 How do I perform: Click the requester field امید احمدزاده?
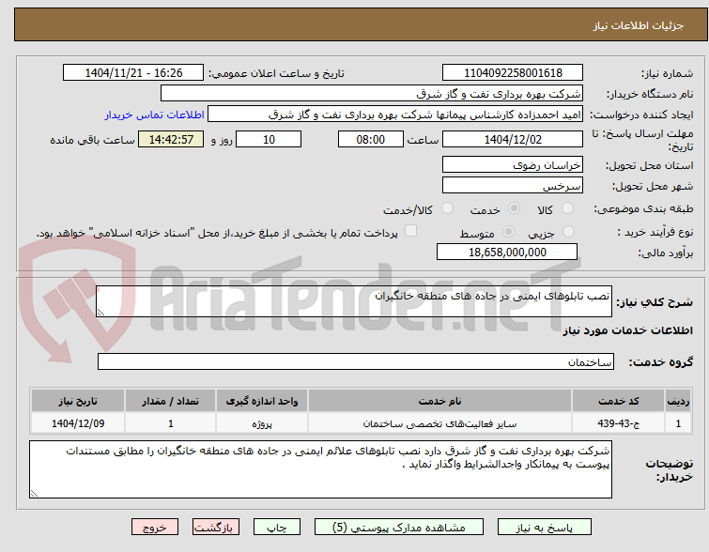coord(394,115)
